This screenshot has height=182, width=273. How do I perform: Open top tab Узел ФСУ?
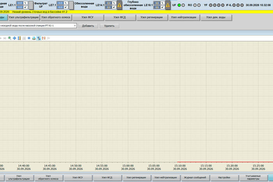(88, 18)
